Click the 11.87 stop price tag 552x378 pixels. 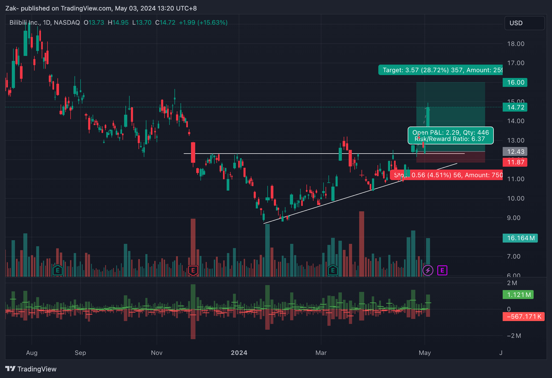pyautogui.click(x=515, y=162)
